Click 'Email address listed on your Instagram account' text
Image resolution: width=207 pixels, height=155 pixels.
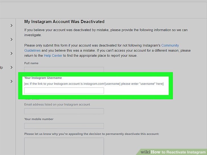tap(57, 104)
